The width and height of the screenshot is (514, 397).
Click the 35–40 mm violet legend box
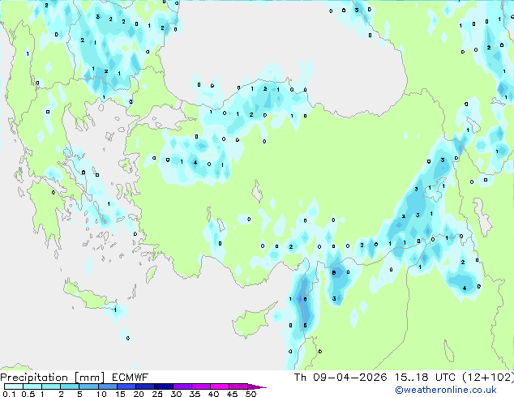click(200, 386)
